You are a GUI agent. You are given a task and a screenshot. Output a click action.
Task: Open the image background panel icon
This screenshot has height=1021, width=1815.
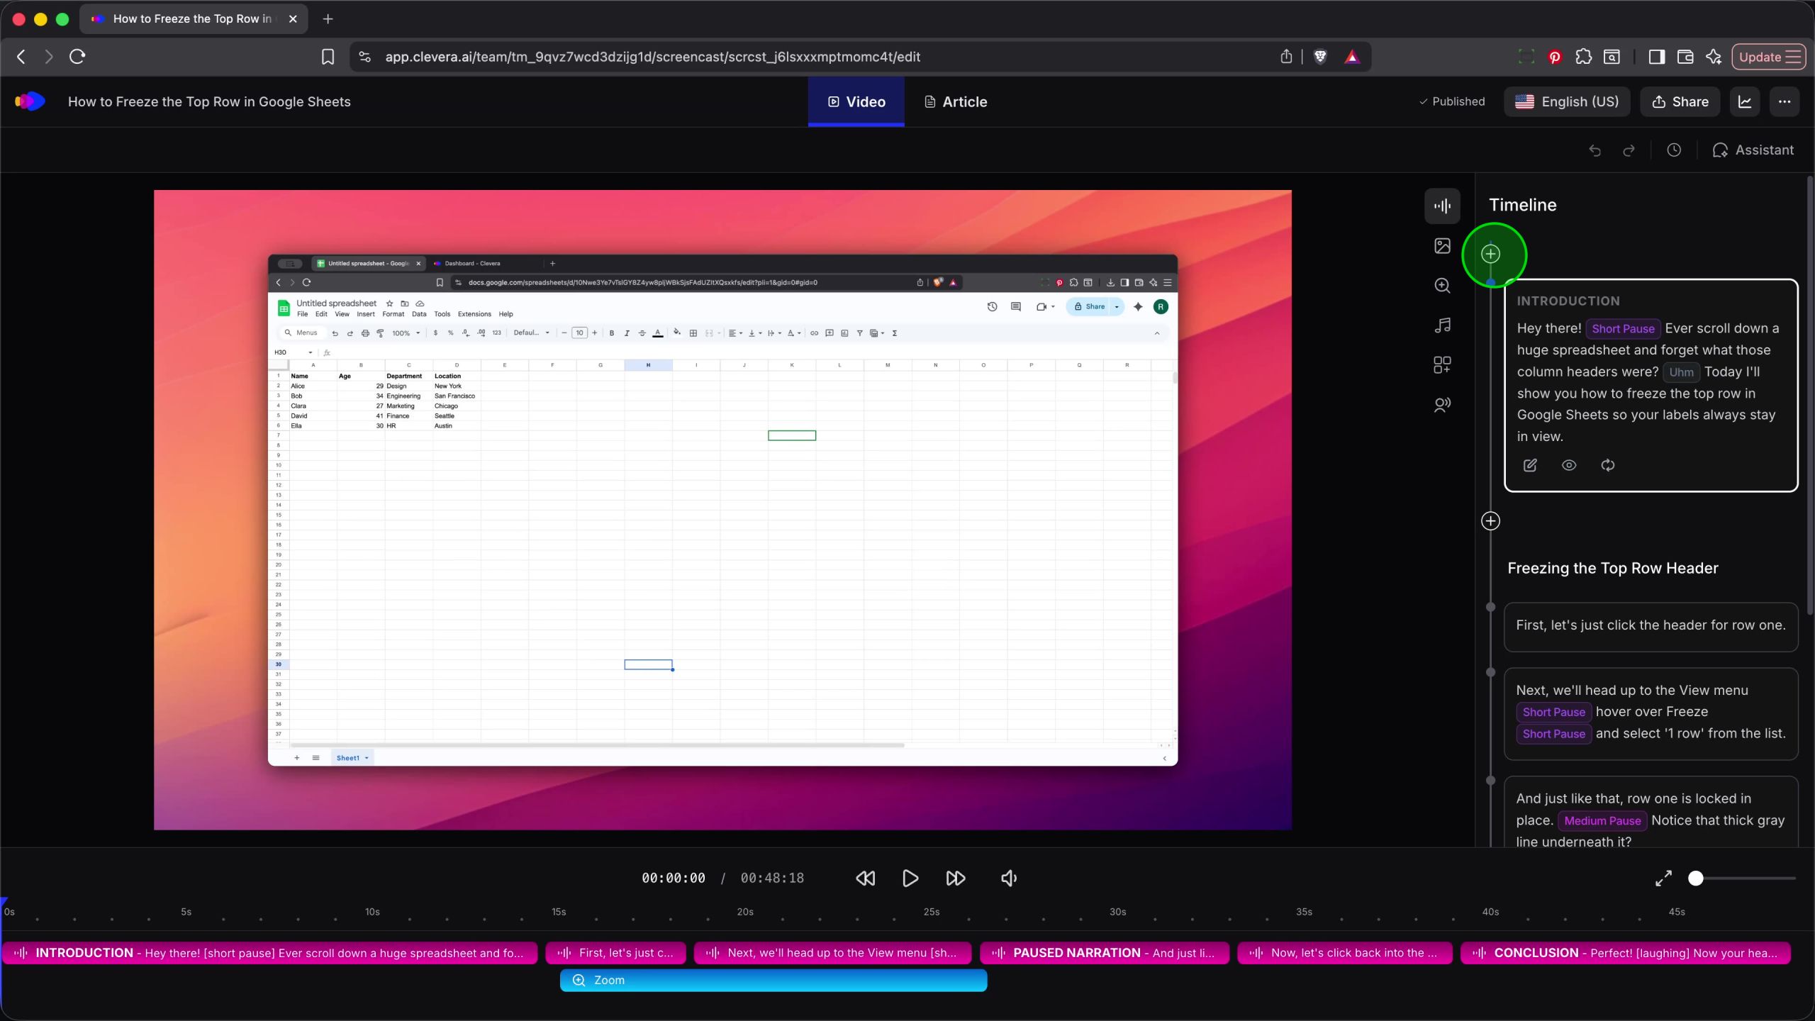[1442, 246]
